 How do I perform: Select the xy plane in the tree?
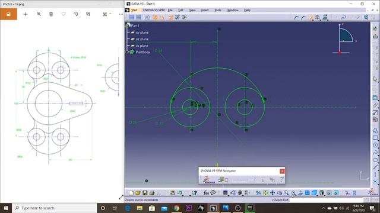click(x=142, y=33)
